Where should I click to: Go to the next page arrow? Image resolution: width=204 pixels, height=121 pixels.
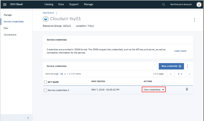pos(189,74)
